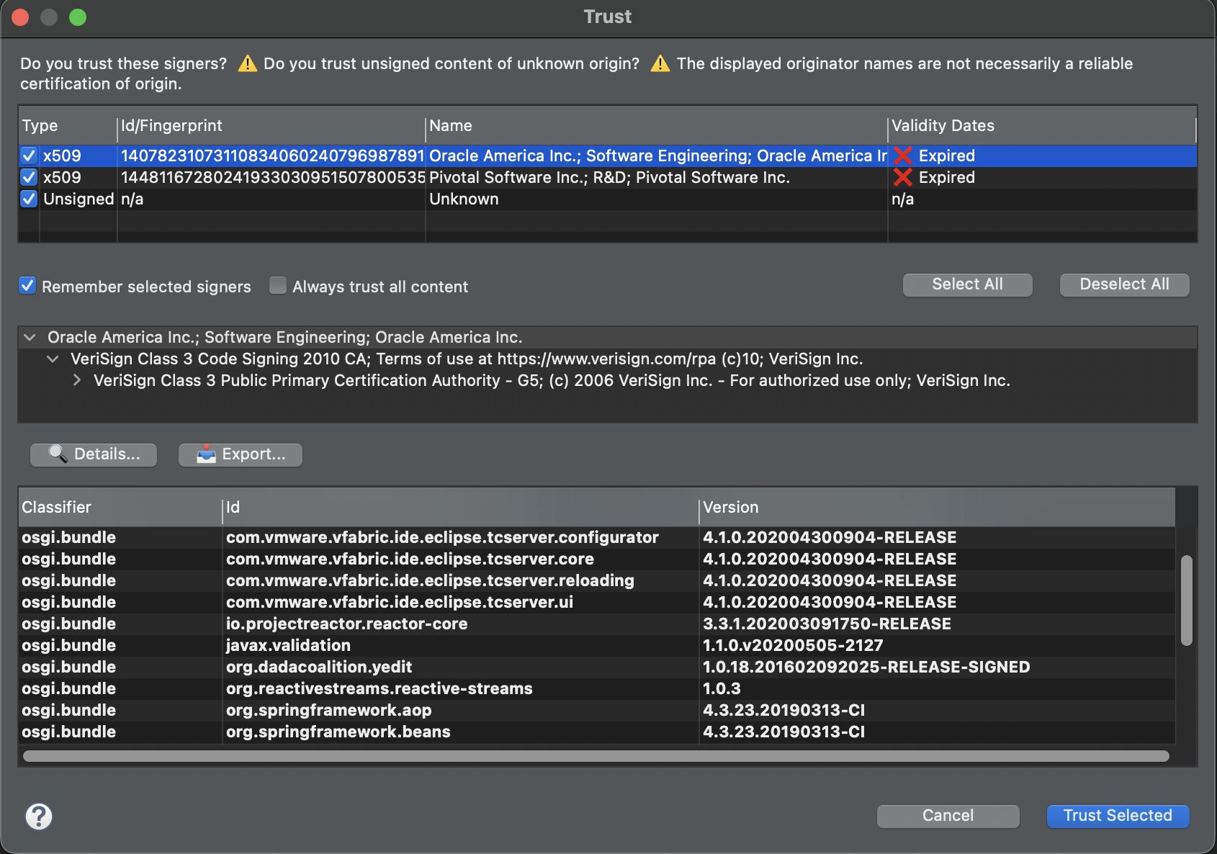The height and width of the screenshot is (854, 1217).
Task: Uncheck the Pivotal Software x509 signer checkbox
Action: (29, 177)
